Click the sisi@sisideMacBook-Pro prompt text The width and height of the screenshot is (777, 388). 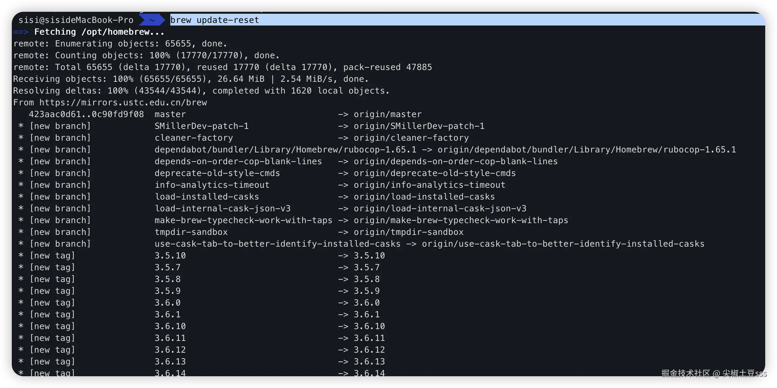(x=76, y=20)
